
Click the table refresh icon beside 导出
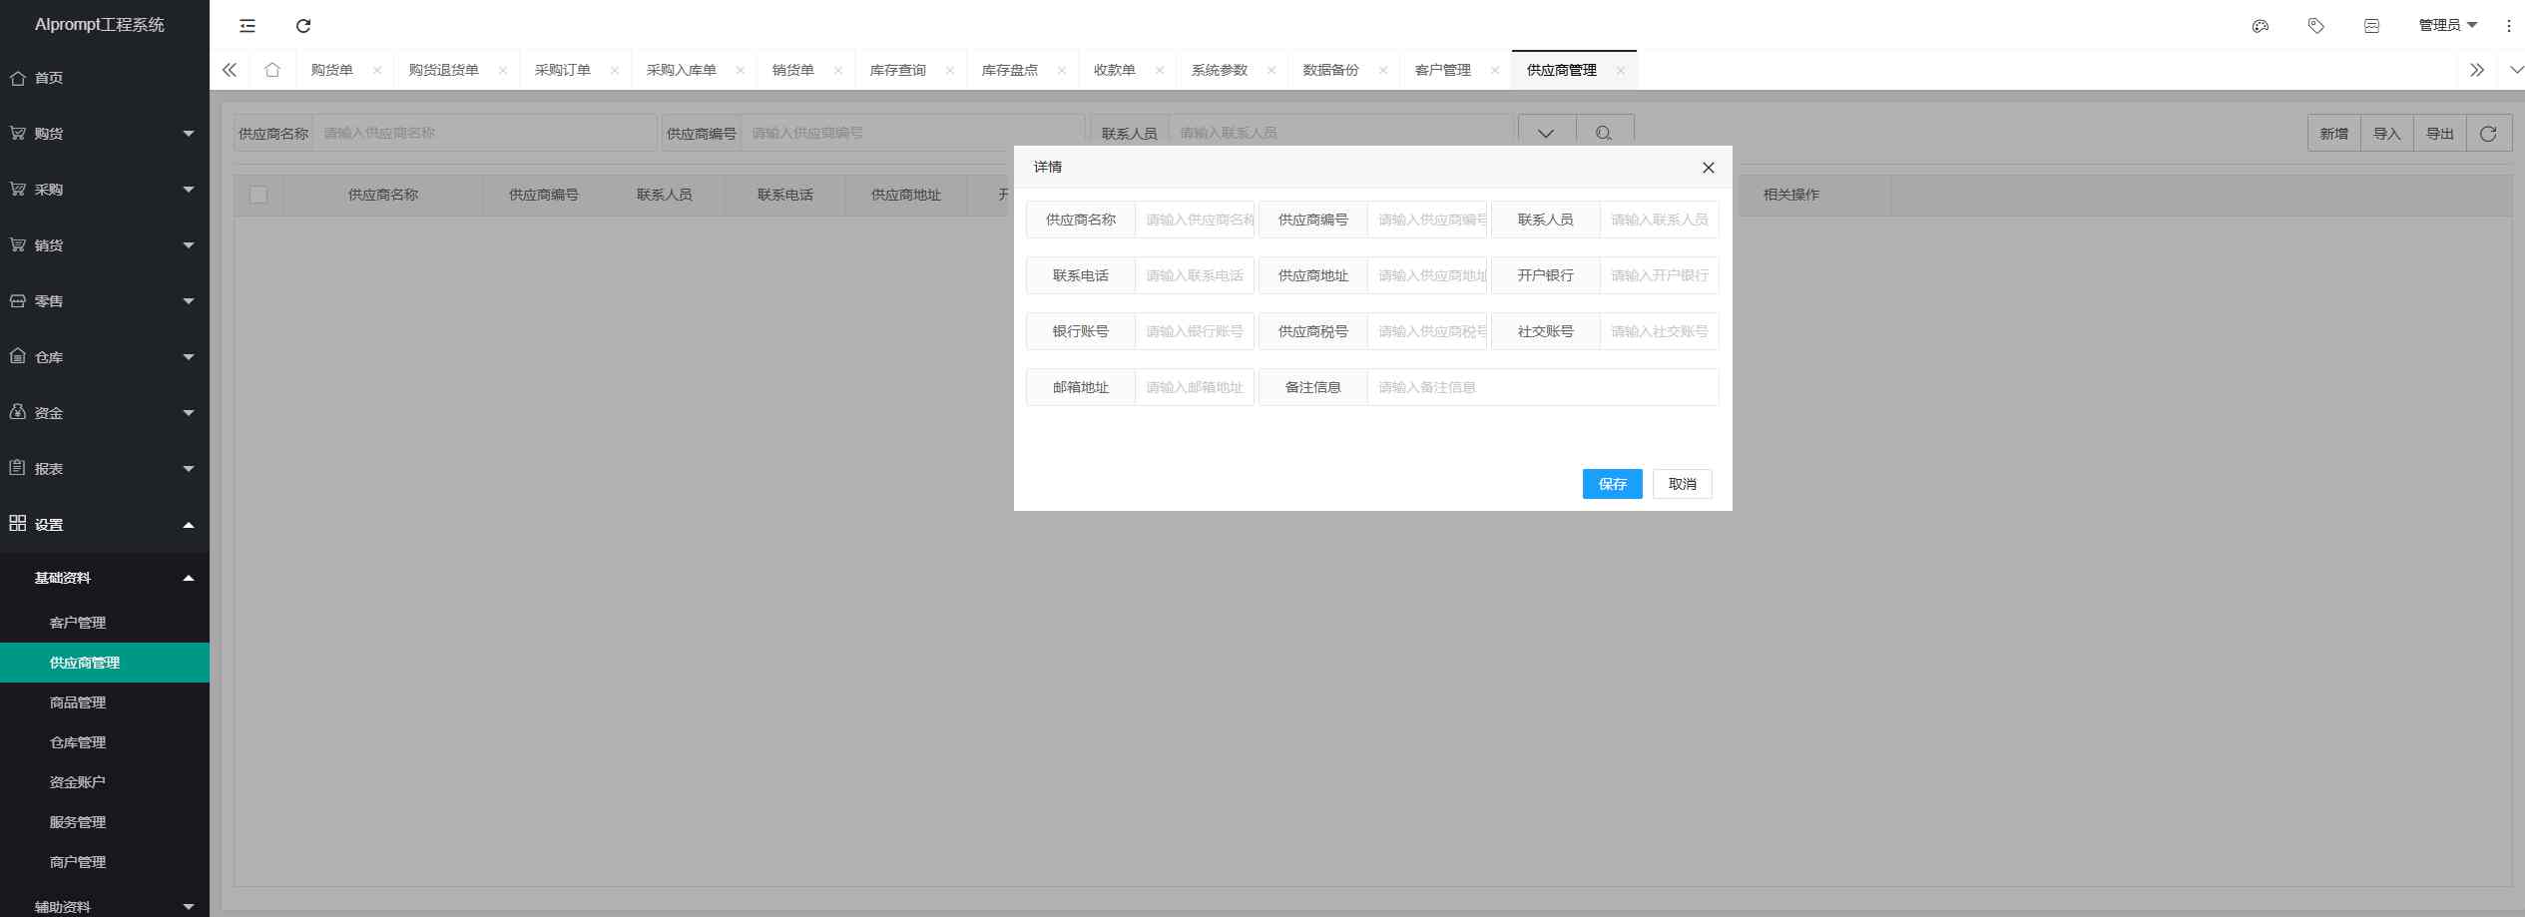coord(2488,134)
